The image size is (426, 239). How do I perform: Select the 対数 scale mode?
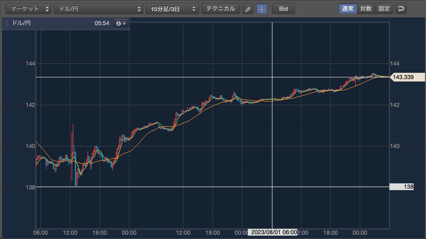366,9
